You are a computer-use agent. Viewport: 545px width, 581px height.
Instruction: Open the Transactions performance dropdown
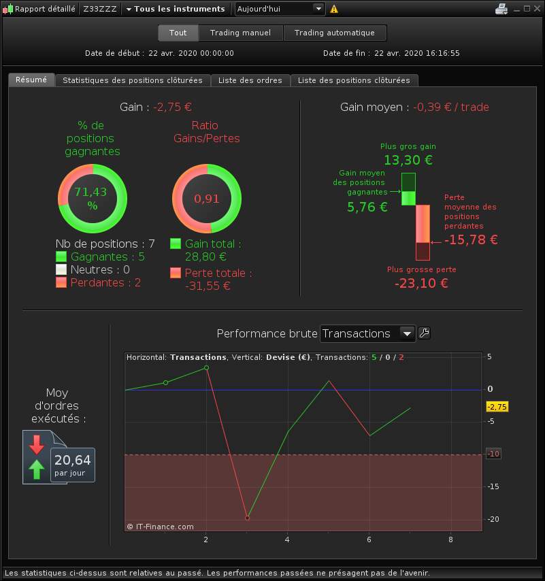coord(367,333)
